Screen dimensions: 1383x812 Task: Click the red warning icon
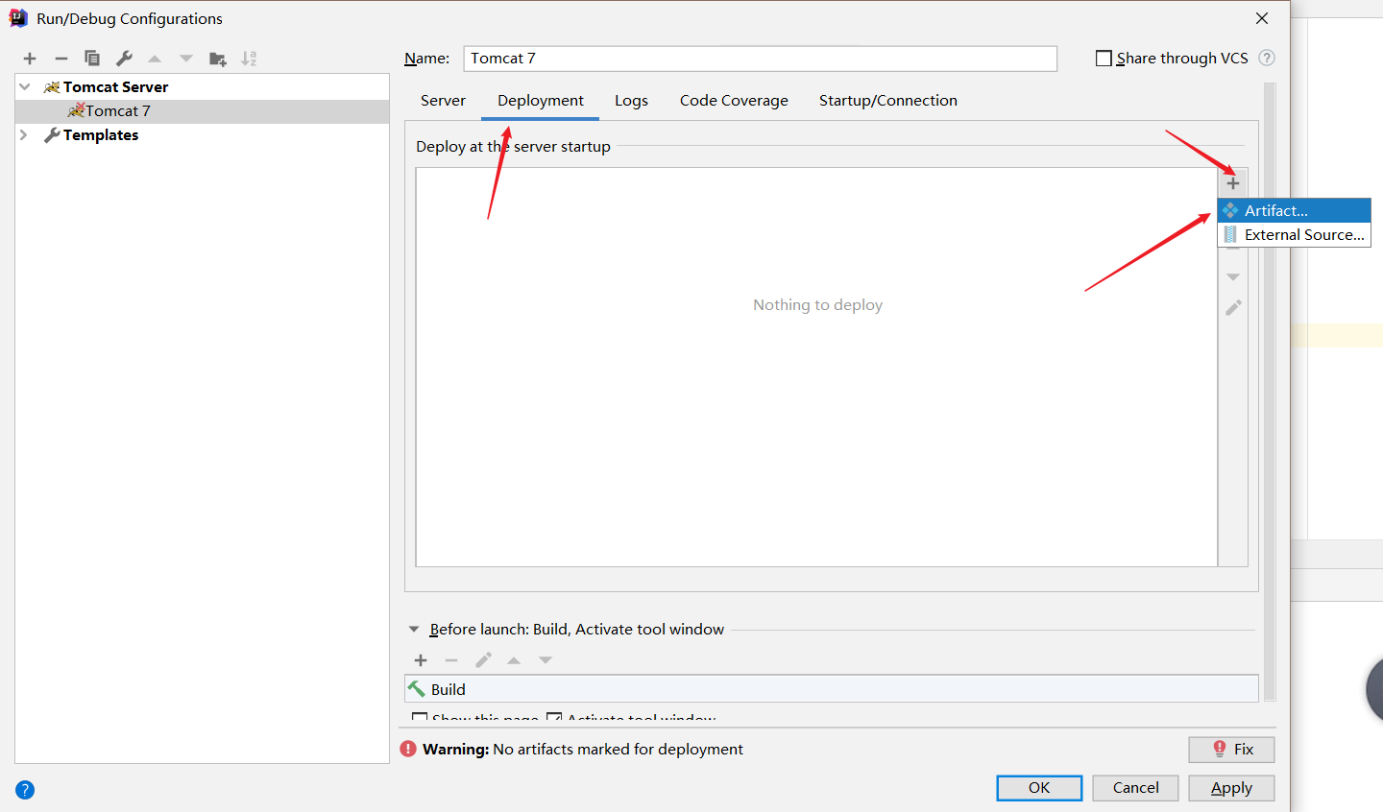(x=408, y=749)
